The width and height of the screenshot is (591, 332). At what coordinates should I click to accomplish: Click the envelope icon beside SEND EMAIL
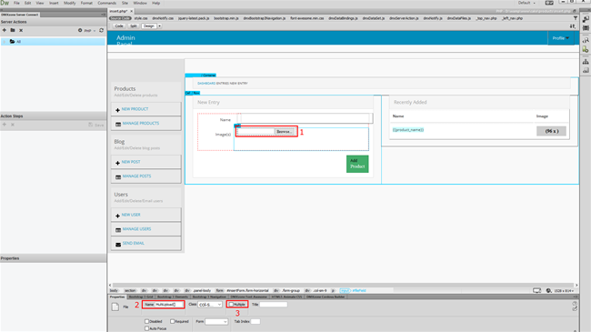tap(118, 244)
